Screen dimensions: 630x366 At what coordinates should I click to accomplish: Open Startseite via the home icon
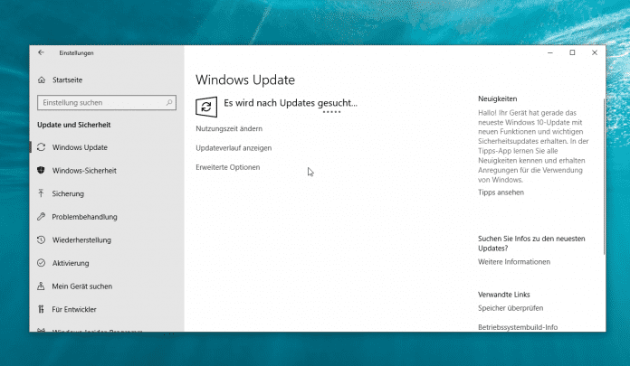point(42,80)
